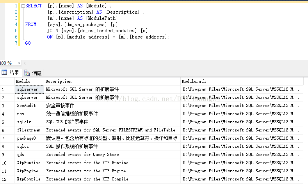
Task: Click the FROM keyword on line 4
Action: coord(31,24)
